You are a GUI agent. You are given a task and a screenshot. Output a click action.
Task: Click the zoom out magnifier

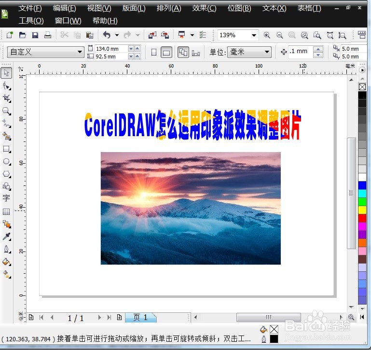tap(280, 35)
